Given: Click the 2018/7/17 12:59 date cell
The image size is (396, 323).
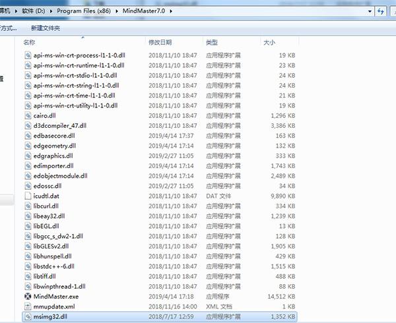Looking at the screenshot, I should tap(171, 316).
